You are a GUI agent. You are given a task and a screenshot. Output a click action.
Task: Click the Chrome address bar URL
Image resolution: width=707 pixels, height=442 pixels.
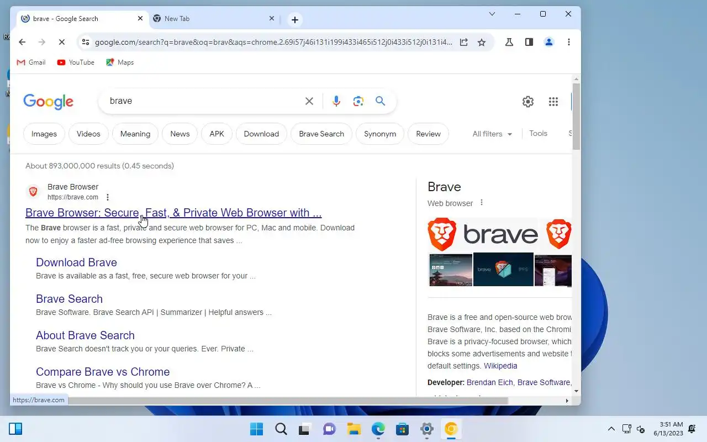pos(273,42)
